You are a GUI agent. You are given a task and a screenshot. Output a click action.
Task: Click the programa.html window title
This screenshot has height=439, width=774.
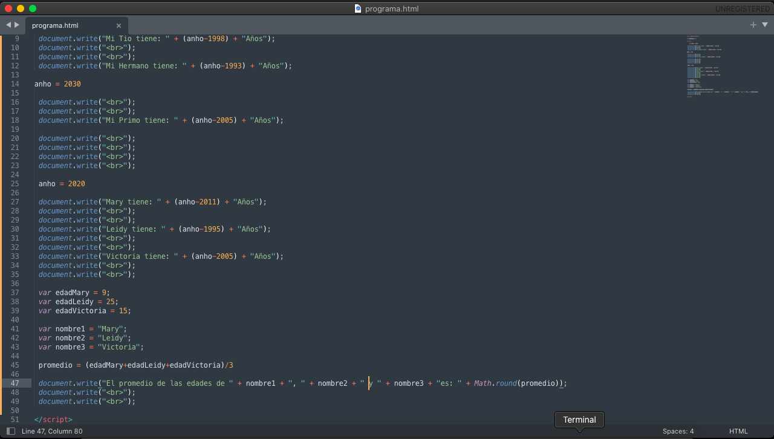(x=392, y=8)
